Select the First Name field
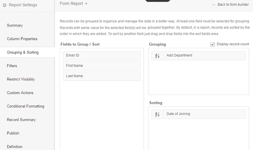This screenshot has width=253, height=150. point(102,66)
